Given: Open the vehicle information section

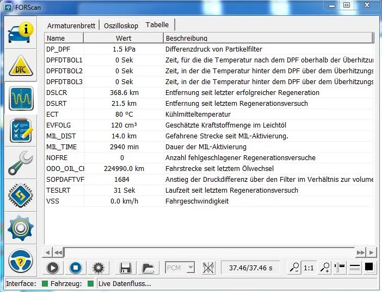Looking at the screenshot, I should tap(21, 33).
